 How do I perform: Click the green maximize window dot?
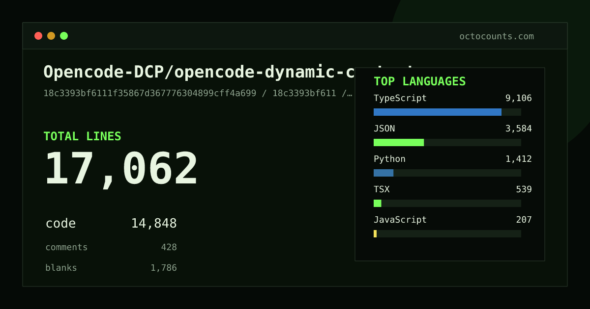tap(64, 36)
